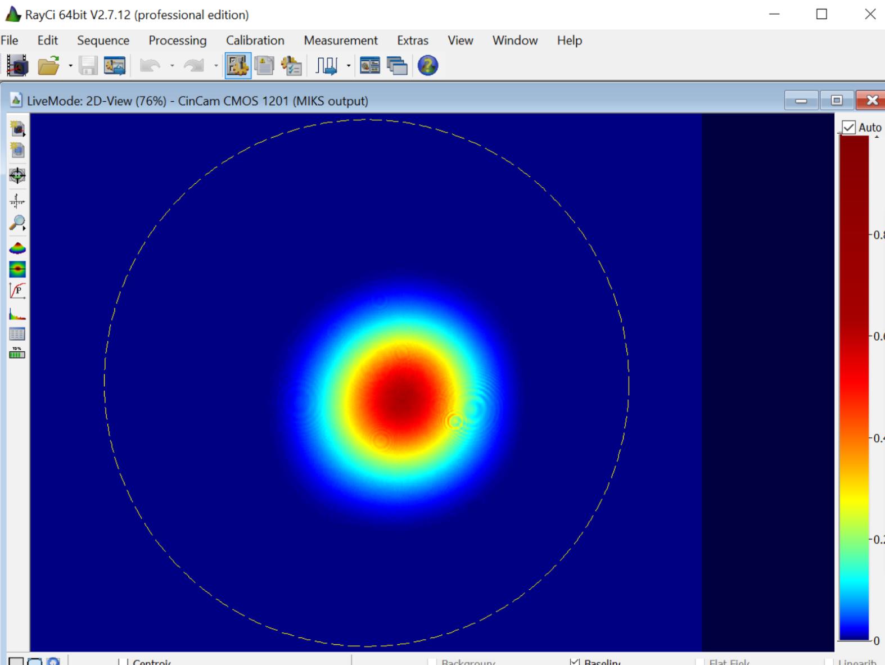885x665 pixels.
Task: Click the histogram icon in sidebar
Action: point(17,314)
